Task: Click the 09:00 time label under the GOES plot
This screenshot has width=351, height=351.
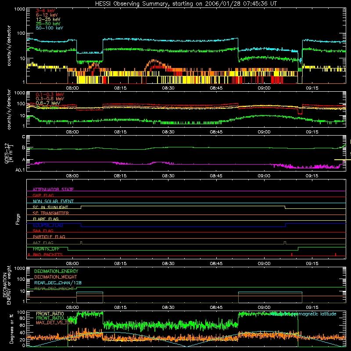Action: (x=264, y=176)
